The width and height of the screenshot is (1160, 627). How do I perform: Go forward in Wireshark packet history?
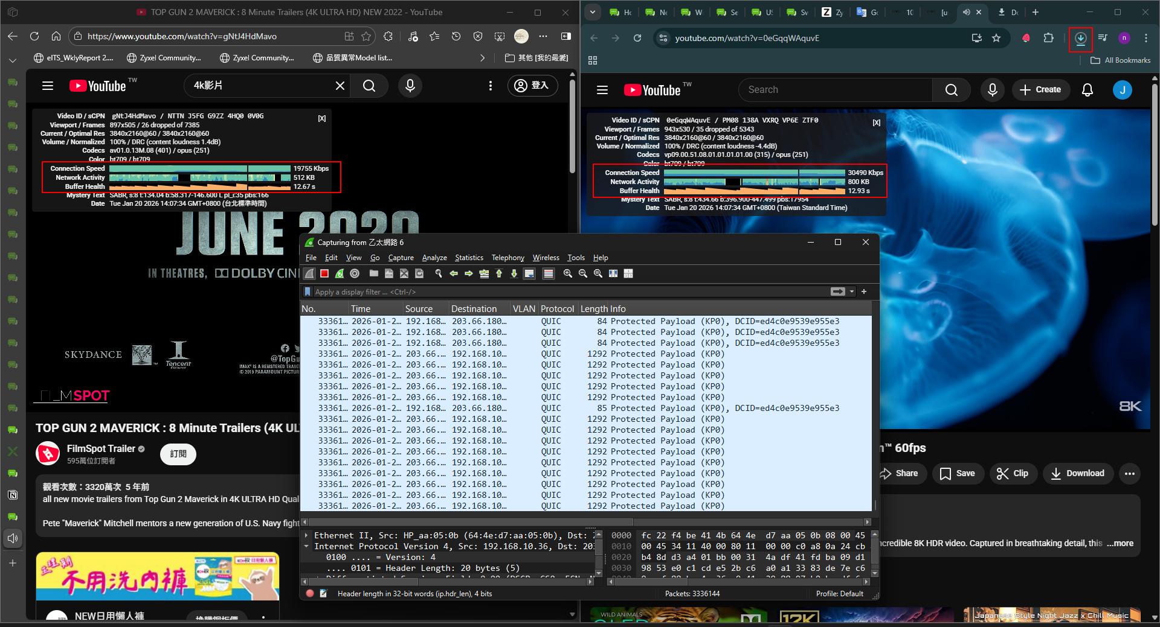point(469,273)
